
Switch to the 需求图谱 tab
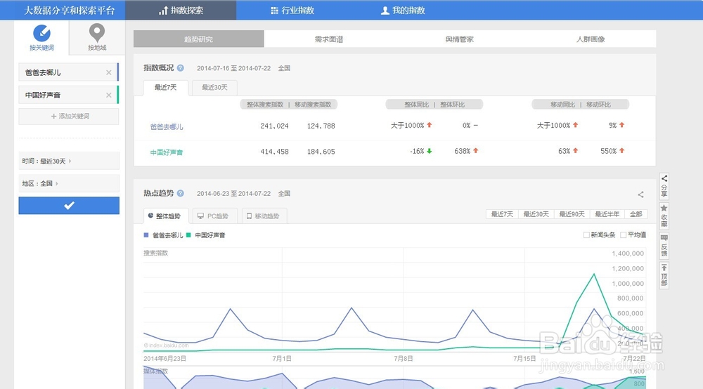tap(329, 39)
